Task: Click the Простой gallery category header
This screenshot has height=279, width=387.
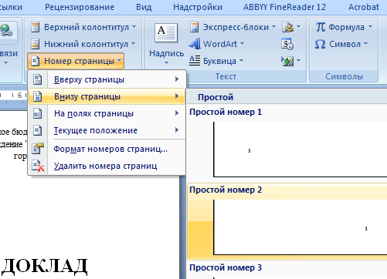Action: (x=216, y=97)
